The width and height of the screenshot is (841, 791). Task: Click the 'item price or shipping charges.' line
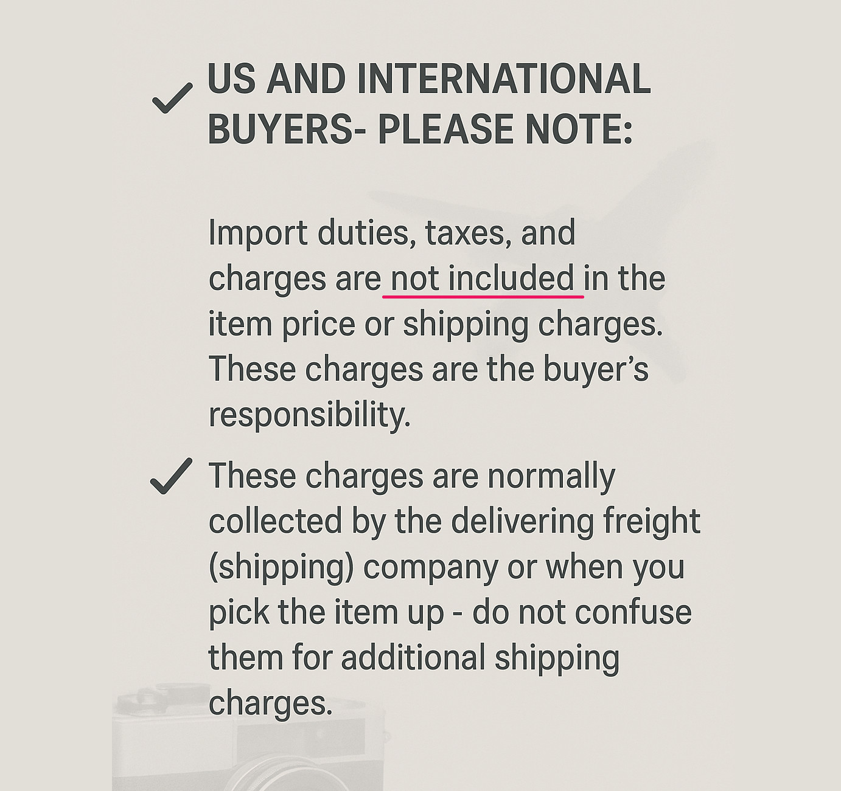(x=435, y=323)
